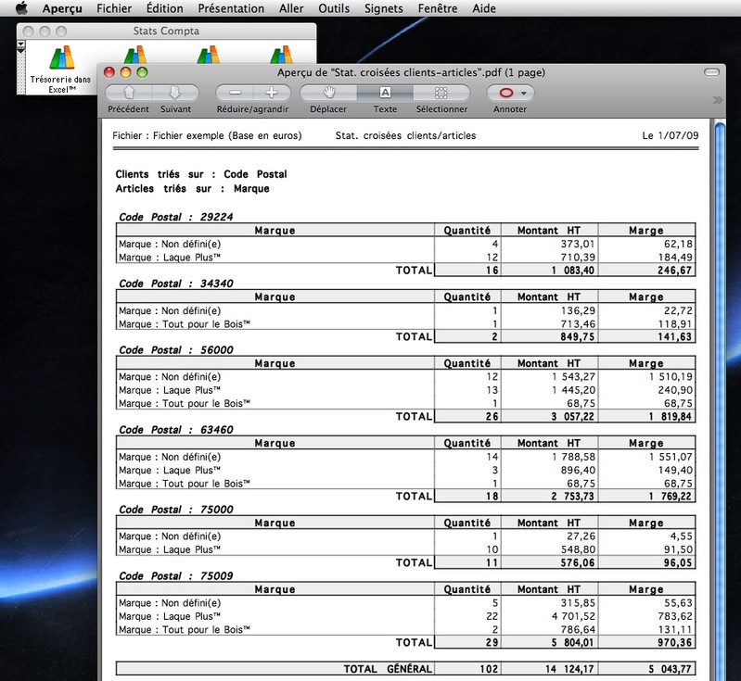Open the Aperçu application menu
The width and height of the screenshot is (741, 681).
(x=62, y=8)
